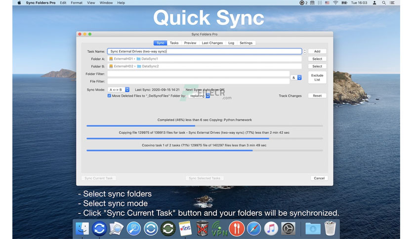
Task: Open the Format menu
Action: click(77, 2)
